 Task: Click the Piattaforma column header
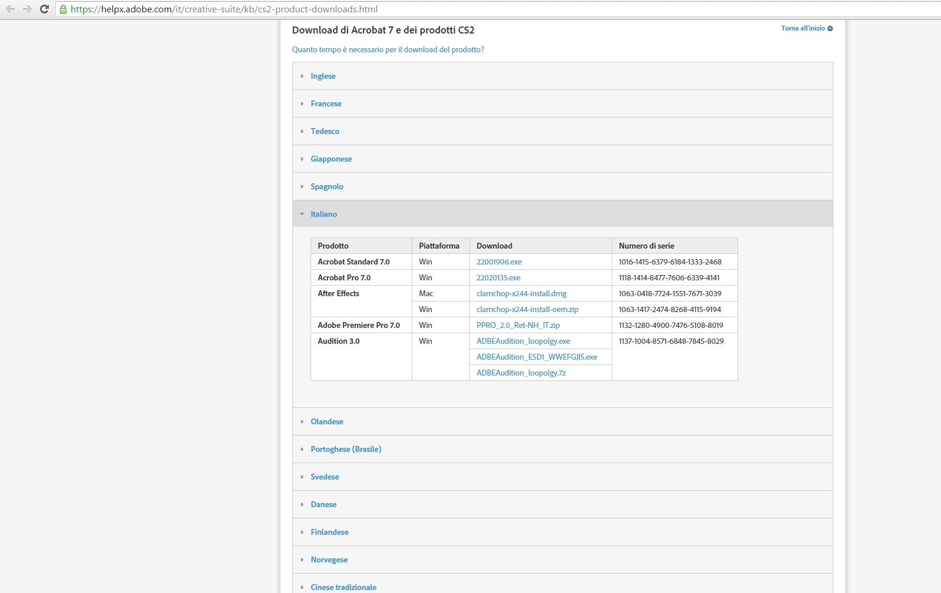[x=441, y=246]
